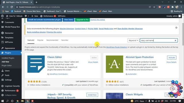Screen dimensions: 184x103
Task: Open the WordPress Contributors author link
Action: 59,74
